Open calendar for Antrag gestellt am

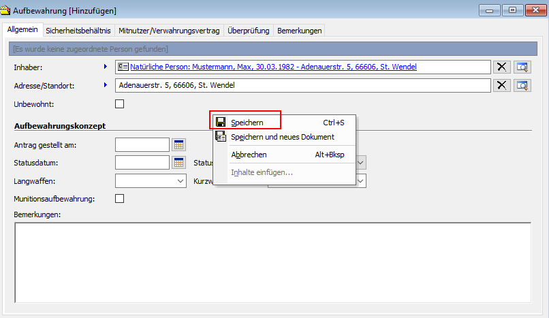click(x=178, y=144)
